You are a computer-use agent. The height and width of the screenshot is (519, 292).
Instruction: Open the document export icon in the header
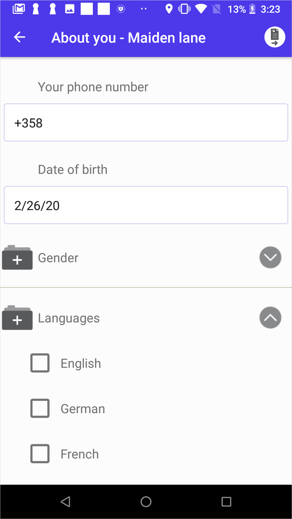point(274,37)
